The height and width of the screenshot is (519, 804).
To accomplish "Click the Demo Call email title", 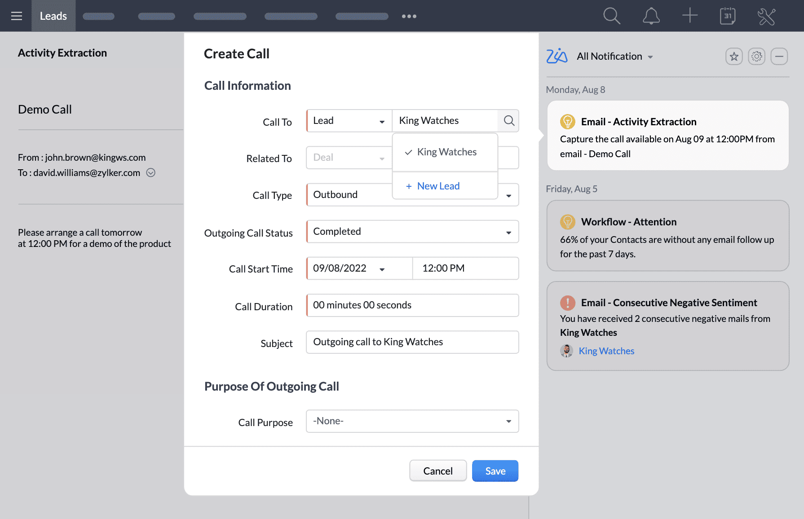I will pyautogui.click(x=45, y=110).
